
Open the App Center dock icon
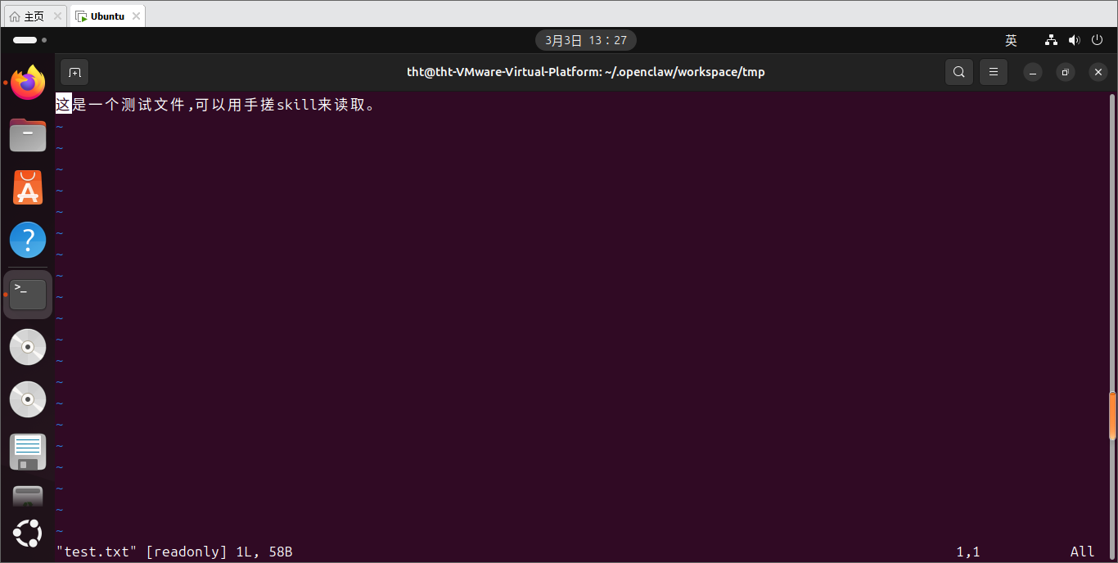point(28,188)
